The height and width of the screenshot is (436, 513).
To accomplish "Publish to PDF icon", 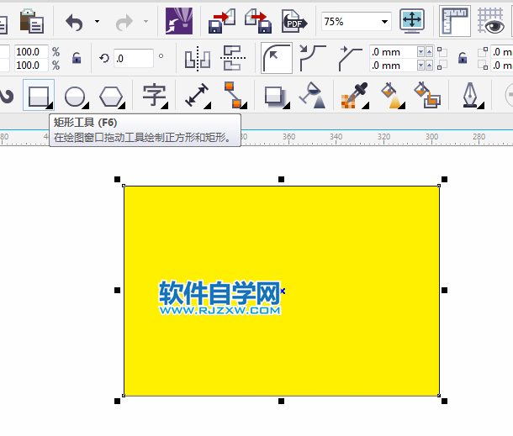I will (x=294, y=22).
